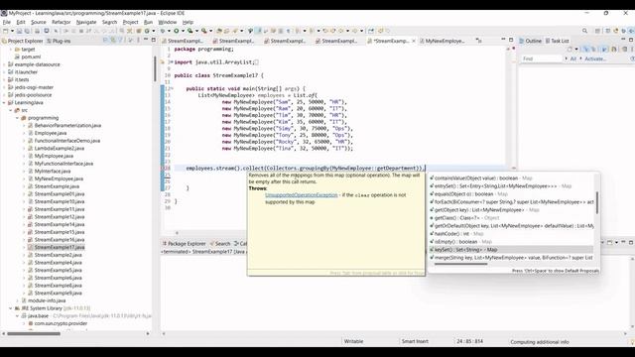This screenshot has width=635, height=357.
Task: Collapse the main method fold marker
Action: coord(172,88)
